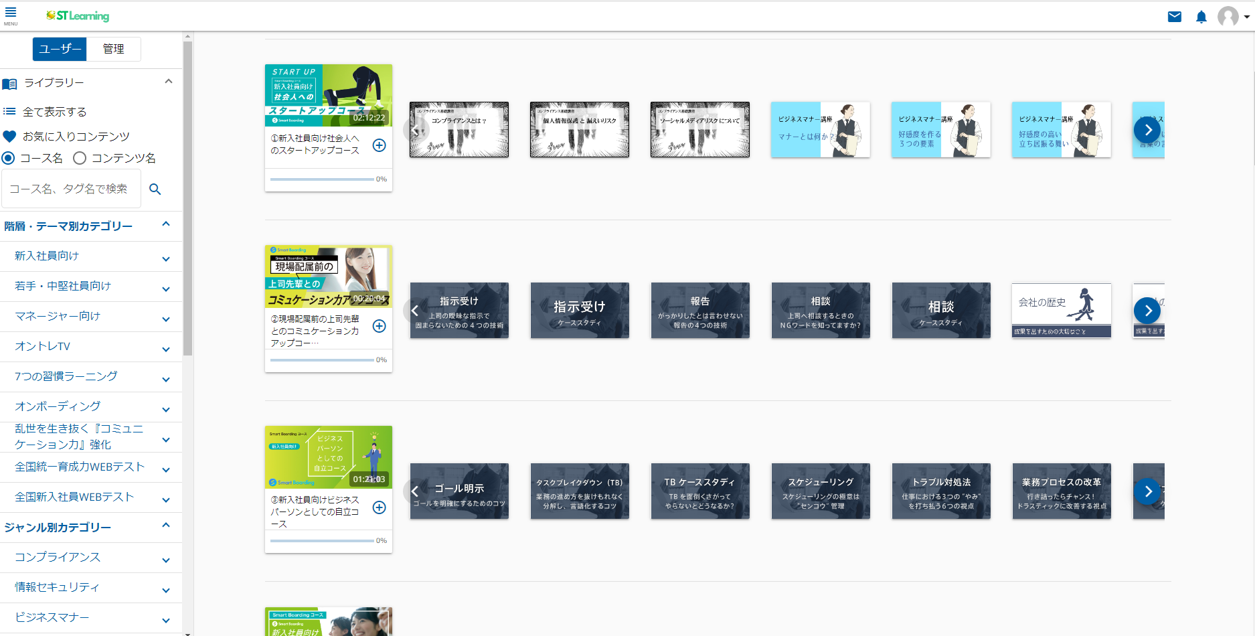
Task: Expand 全国統一育成力WEBテスト category
Action: pyautogui.click(x=166, y=470)
